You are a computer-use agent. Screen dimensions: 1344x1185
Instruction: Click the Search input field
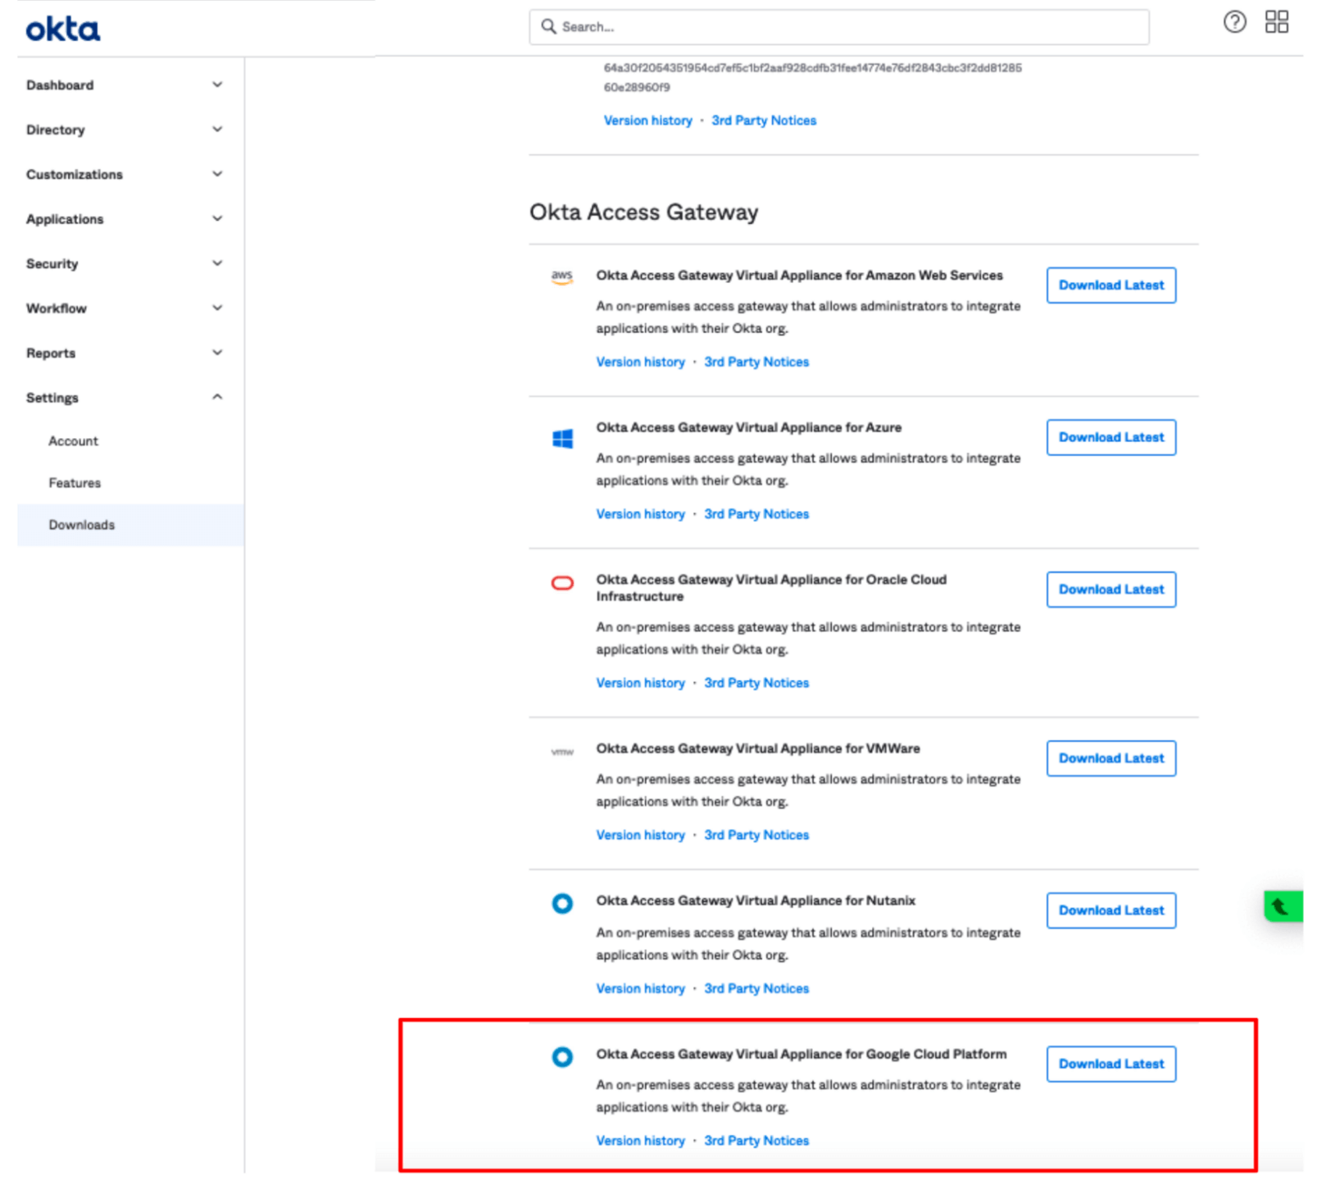point(838,27)
